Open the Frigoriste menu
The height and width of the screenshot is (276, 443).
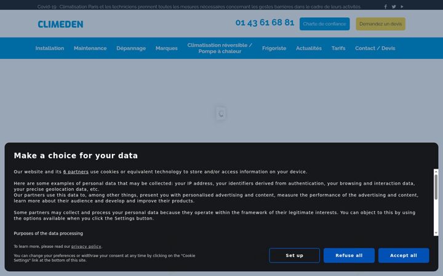click(274, 48)
